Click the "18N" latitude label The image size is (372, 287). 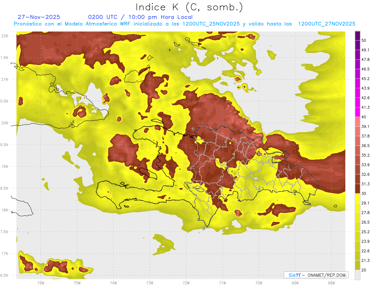click(5, 210)
